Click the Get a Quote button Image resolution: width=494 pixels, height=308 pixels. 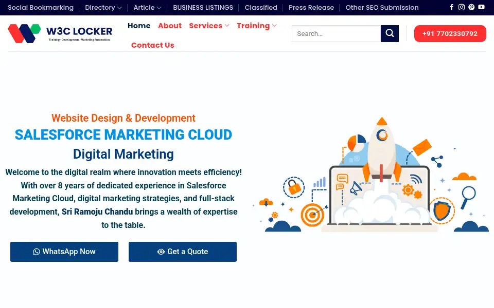pyautogui.click(x=183, y=252)
